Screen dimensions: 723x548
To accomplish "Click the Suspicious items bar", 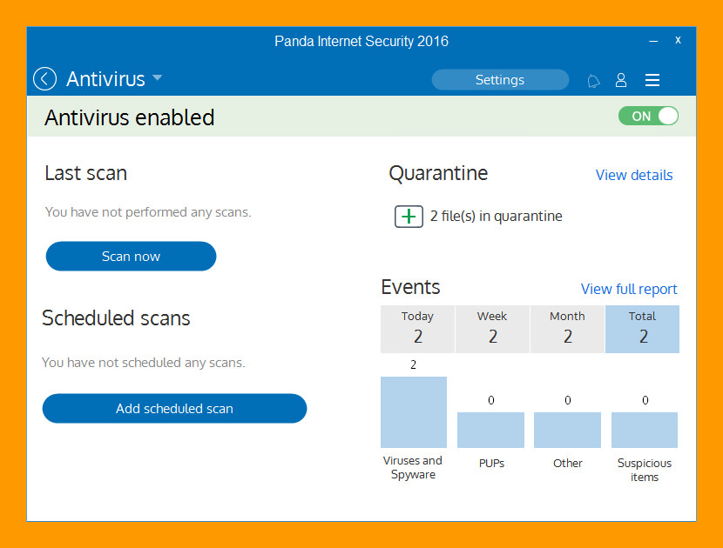I will click(644, 430).
